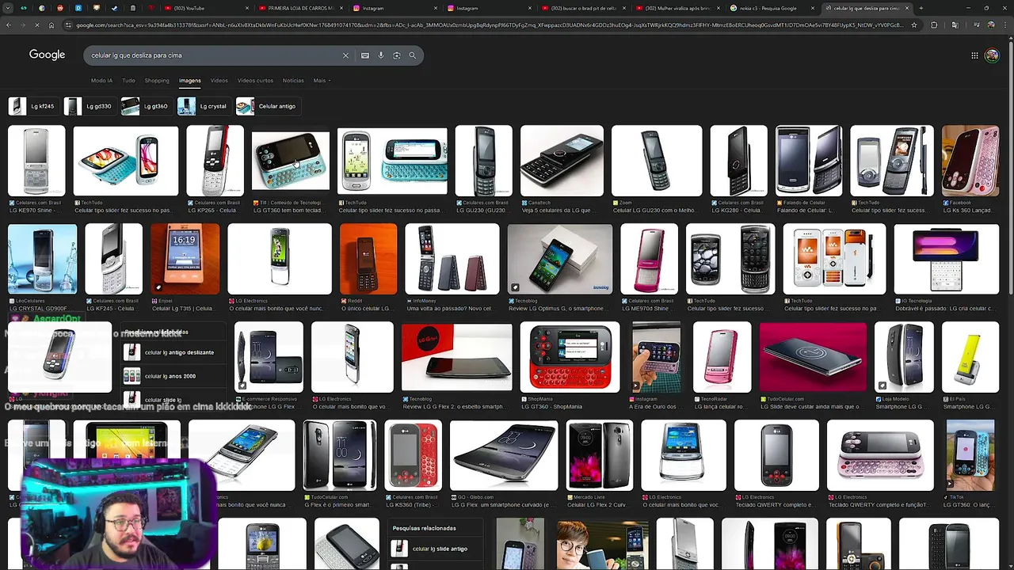
Task: Go back with browser back arrow
Action: [8, 25]
